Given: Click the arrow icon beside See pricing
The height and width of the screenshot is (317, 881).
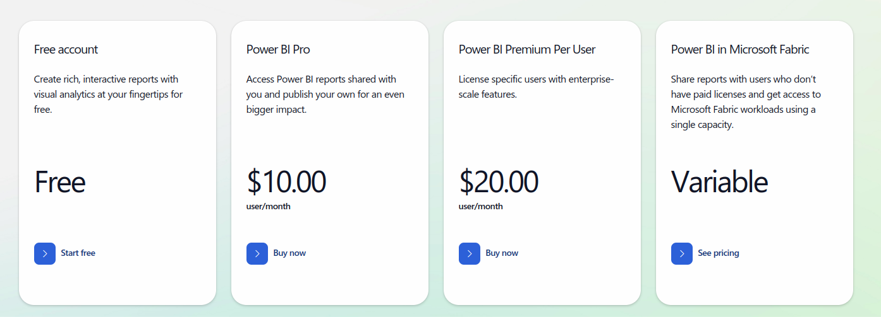Looking at the screenshot, I should click(682, 253).
